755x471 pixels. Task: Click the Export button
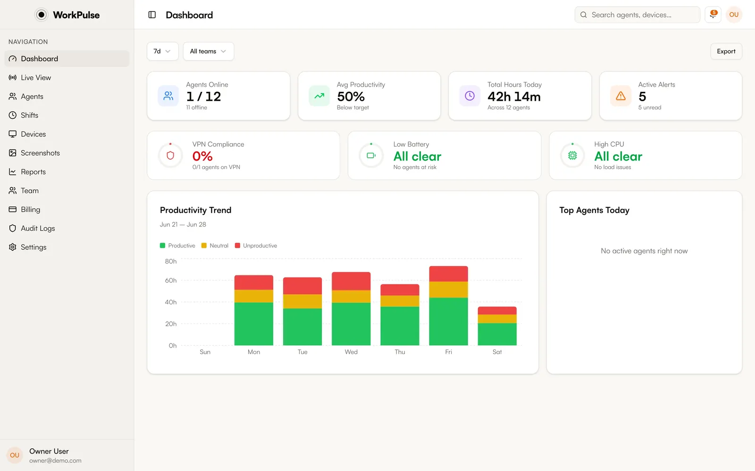726,51
